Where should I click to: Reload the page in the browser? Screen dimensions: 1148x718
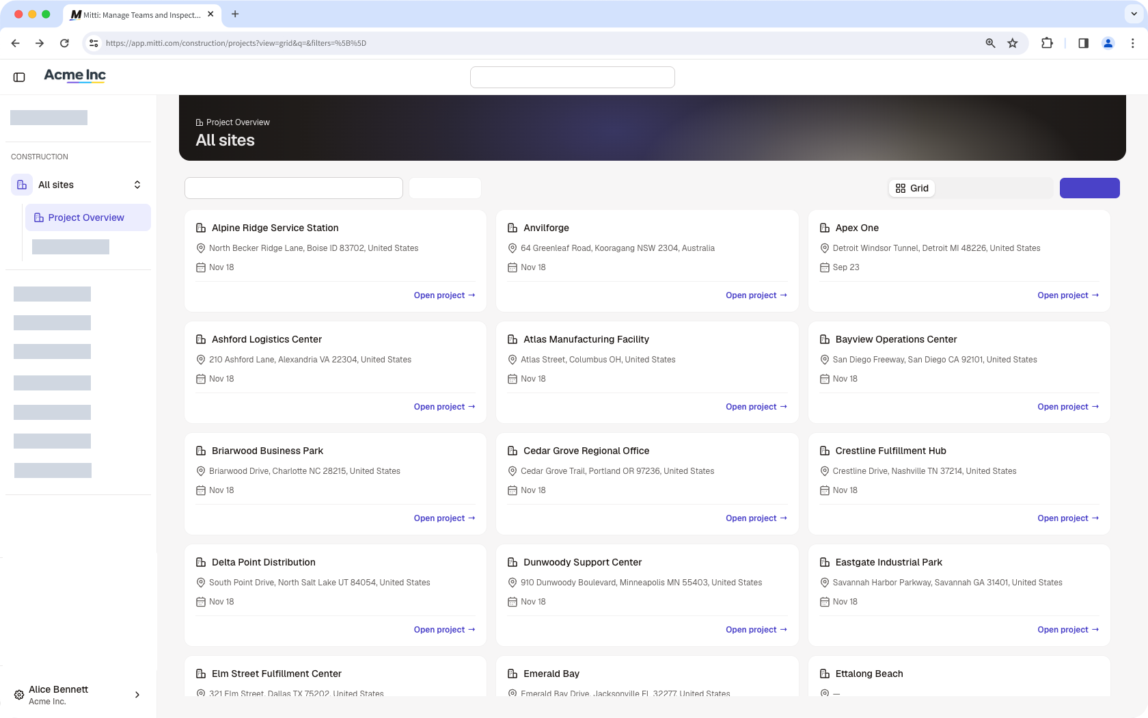click(64, 43)
